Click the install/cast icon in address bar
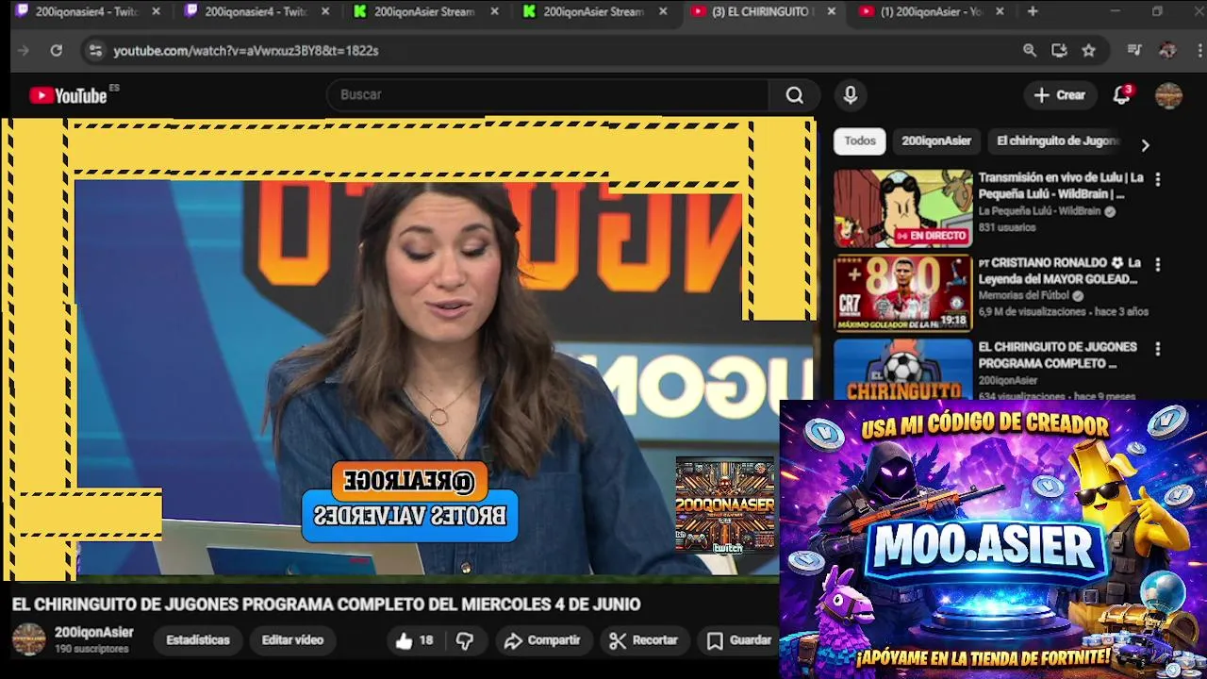Screen dimensions: 1207x679 click(1059, 51)
